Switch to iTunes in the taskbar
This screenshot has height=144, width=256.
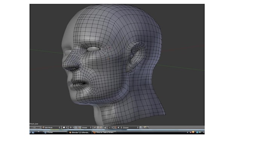coord(55,132)
